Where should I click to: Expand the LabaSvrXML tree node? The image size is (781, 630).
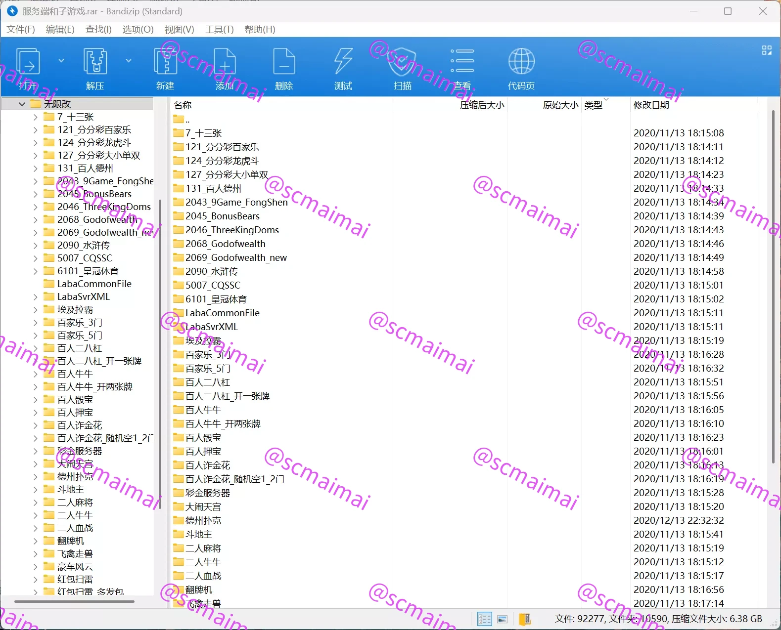[35, 297]
